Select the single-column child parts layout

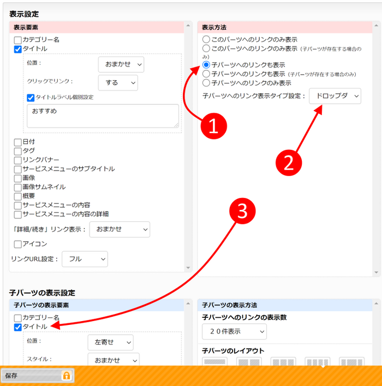point(215,362)
